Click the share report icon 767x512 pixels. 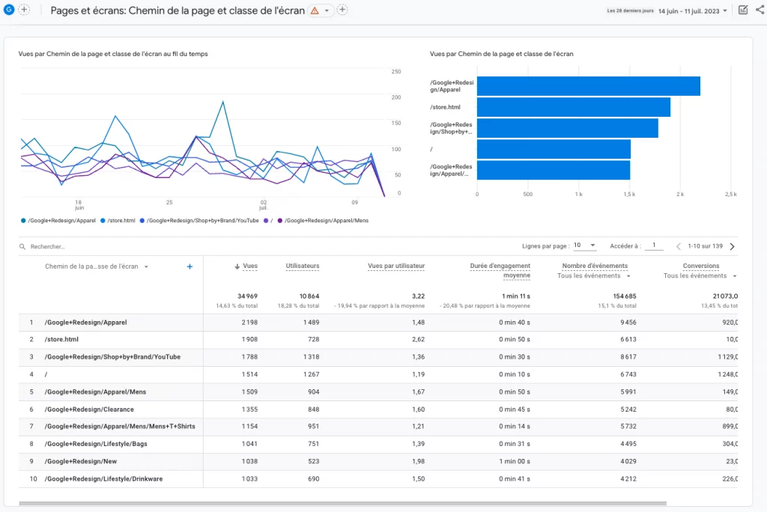tap(760, 10)
